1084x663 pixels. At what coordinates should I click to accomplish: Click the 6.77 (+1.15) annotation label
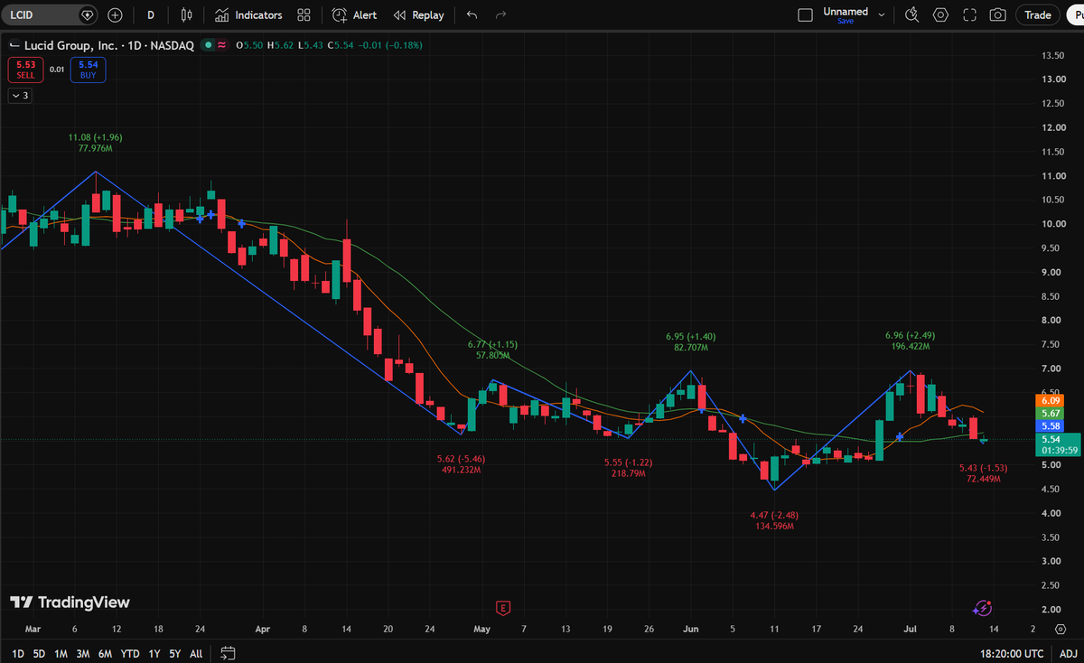(x=492, y=345)
